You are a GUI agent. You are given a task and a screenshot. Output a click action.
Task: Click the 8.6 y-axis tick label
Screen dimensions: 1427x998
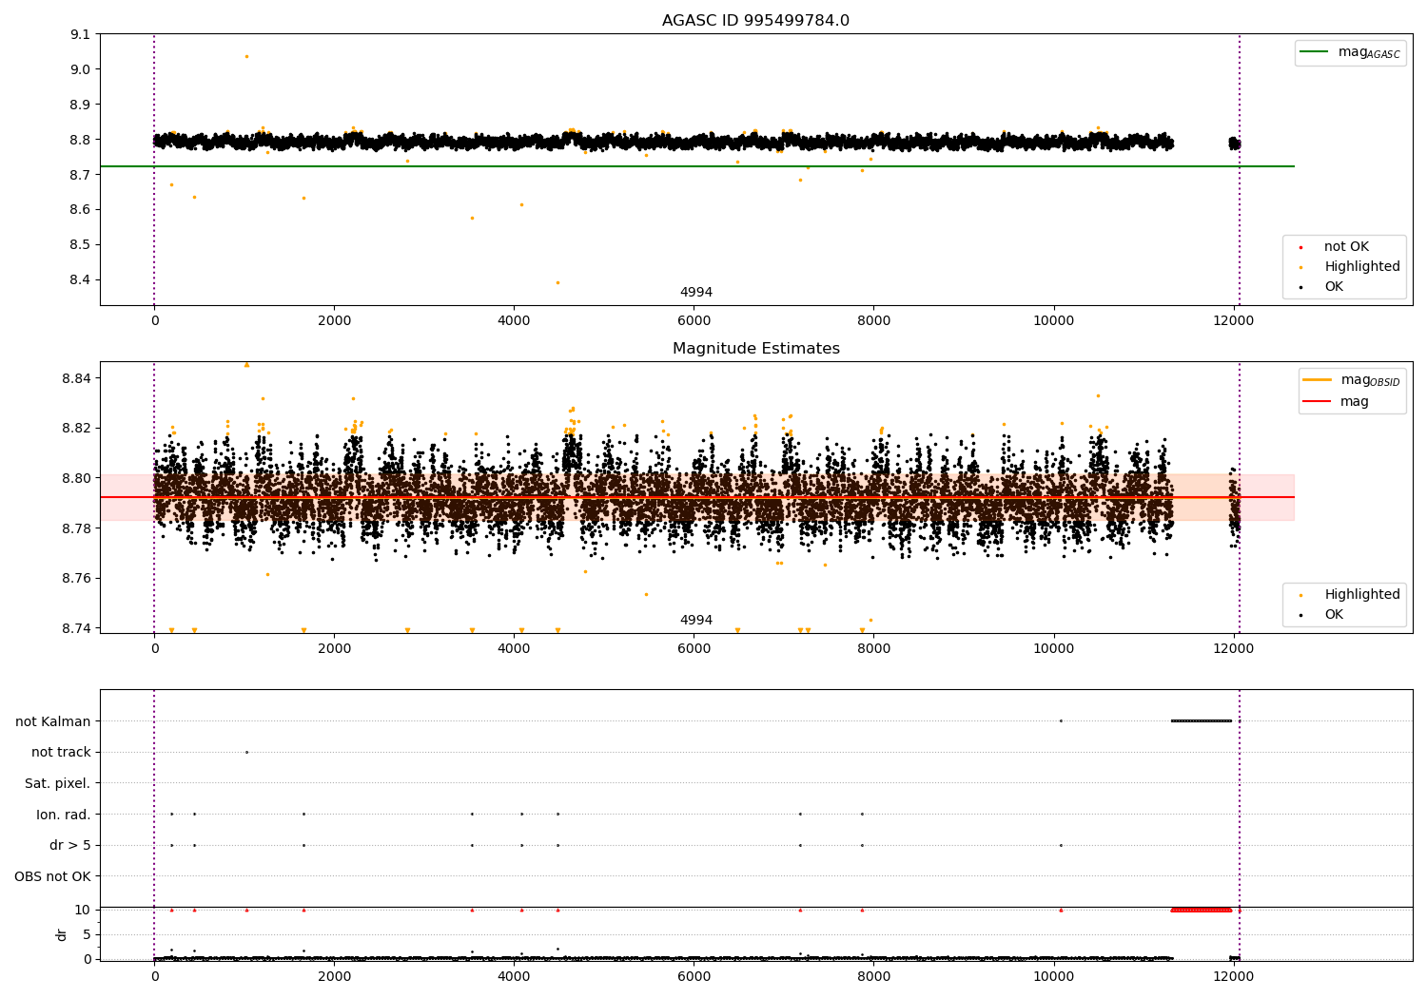coord(81,210)
